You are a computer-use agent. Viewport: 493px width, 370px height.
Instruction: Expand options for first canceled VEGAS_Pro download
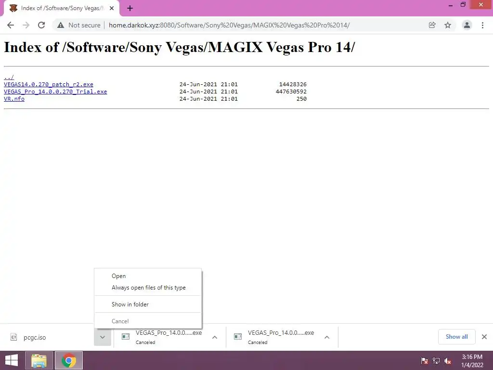click(x=215, y=337)
